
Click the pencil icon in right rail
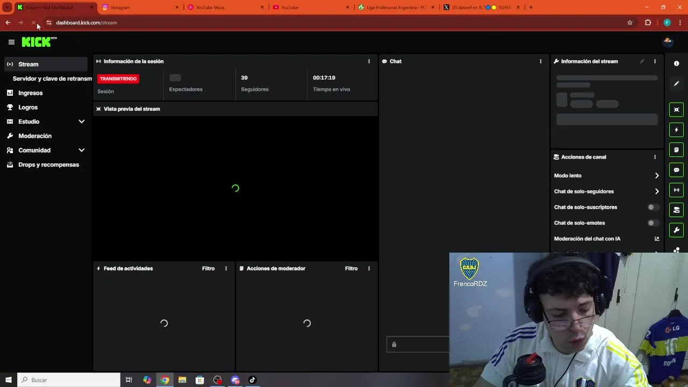click(x=676, y=83)
